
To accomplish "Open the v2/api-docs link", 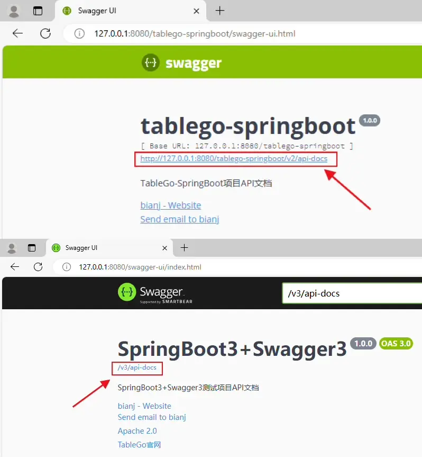I will coord(234,158).
